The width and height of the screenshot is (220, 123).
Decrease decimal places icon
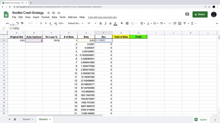click(x=51, y=24)
